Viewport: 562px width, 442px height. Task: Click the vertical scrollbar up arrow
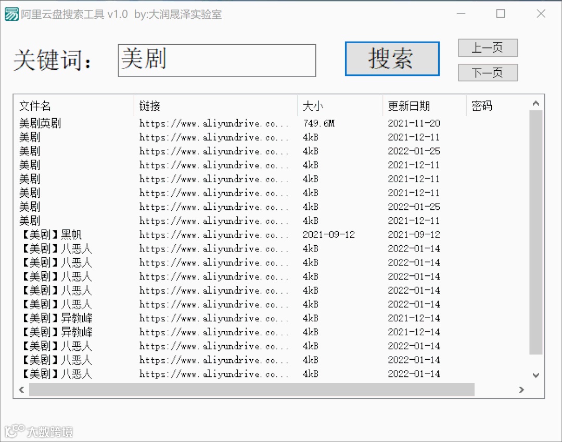[536, 103]
